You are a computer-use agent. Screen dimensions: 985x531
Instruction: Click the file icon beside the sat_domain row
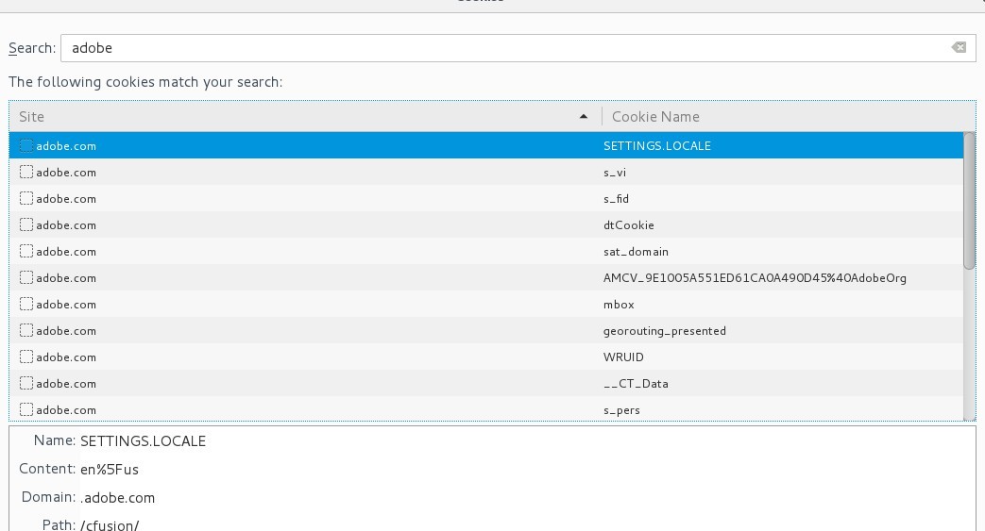[26, 252]
